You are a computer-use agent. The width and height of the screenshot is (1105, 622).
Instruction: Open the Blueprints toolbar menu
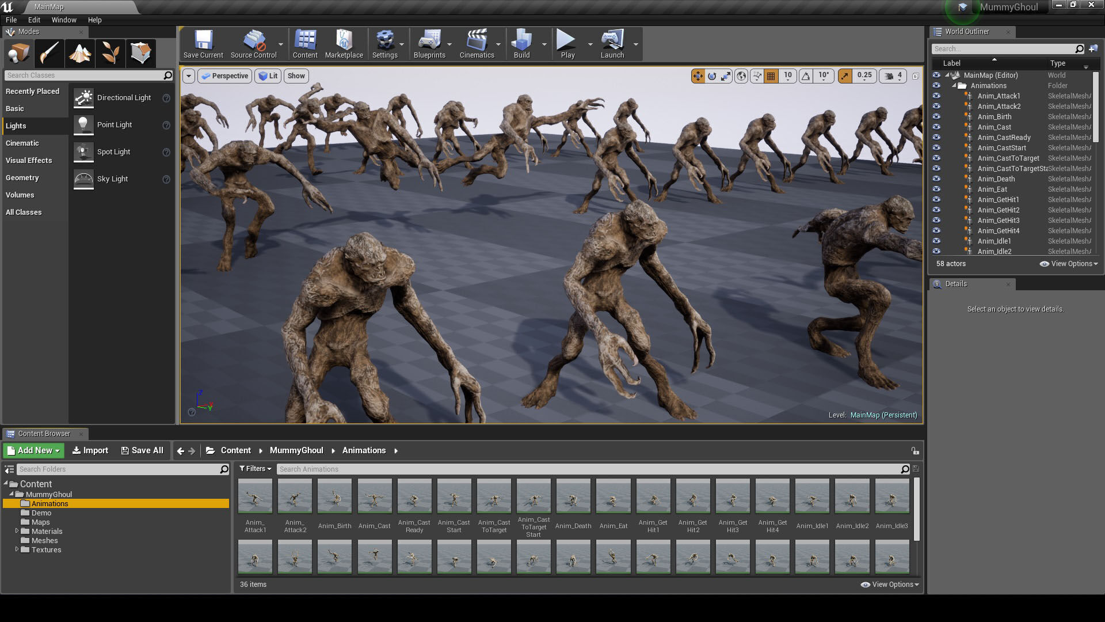point(429,44)
